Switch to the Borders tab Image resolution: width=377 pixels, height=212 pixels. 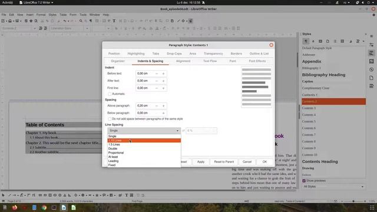tap(236, 54)
